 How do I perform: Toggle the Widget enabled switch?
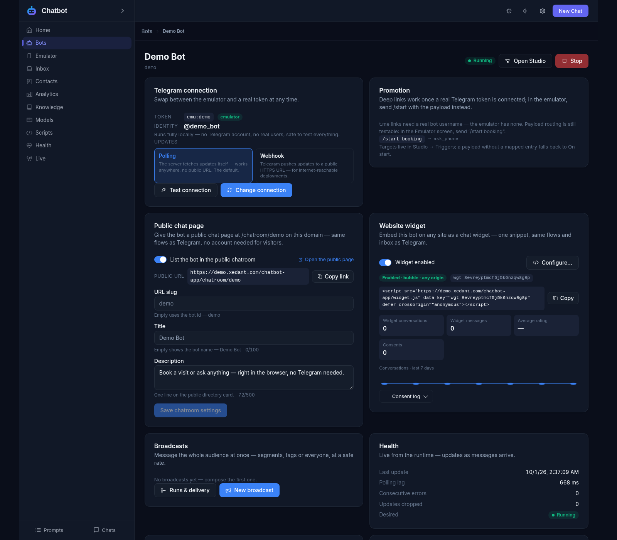click(385, 263)
